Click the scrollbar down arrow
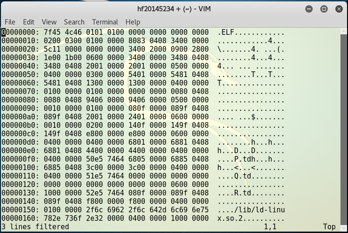Viewport: 348px width, 233px height. click(344, 228)
